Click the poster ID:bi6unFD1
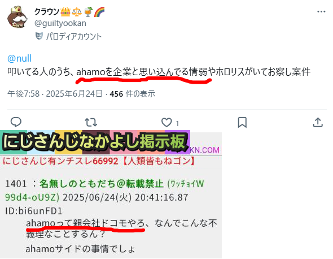Viewport: 333px width, 259px height. 34,211
